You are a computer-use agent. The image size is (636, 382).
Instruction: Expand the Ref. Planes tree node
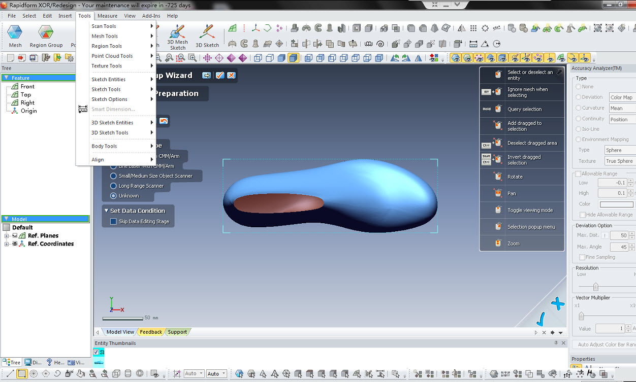(x=7, y=236)
